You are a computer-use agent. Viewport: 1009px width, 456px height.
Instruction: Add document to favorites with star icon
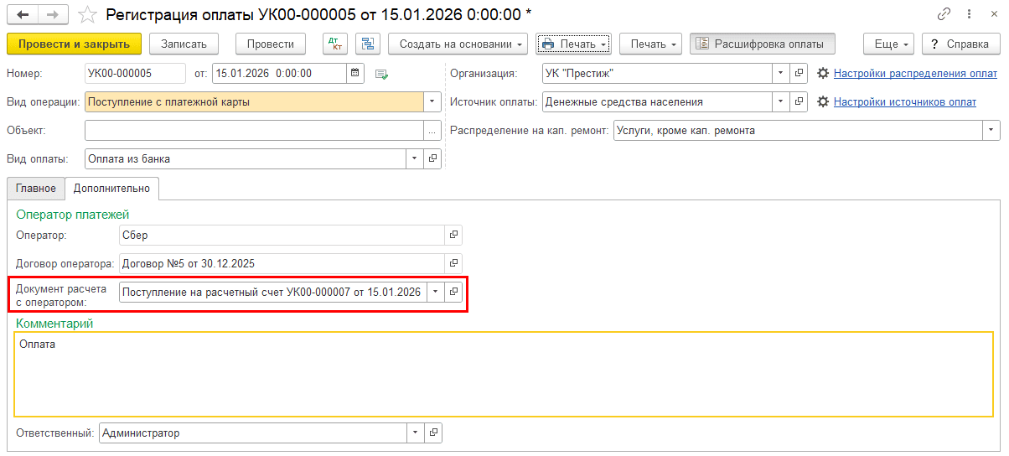[x=87, y=14]
